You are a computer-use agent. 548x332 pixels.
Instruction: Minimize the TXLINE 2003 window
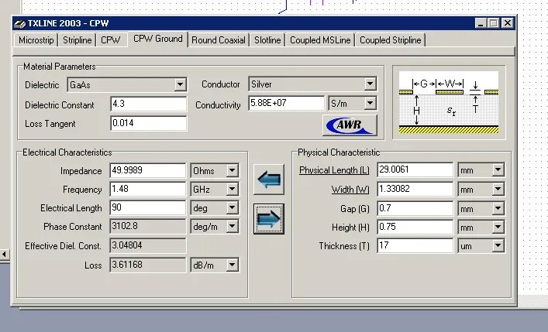pos(481,23)
